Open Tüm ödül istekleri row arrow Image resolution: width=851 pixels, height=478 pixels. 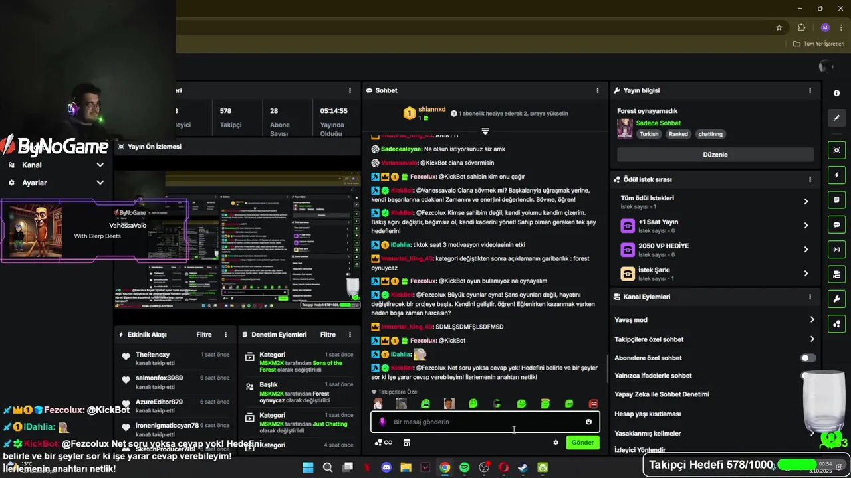806,201
